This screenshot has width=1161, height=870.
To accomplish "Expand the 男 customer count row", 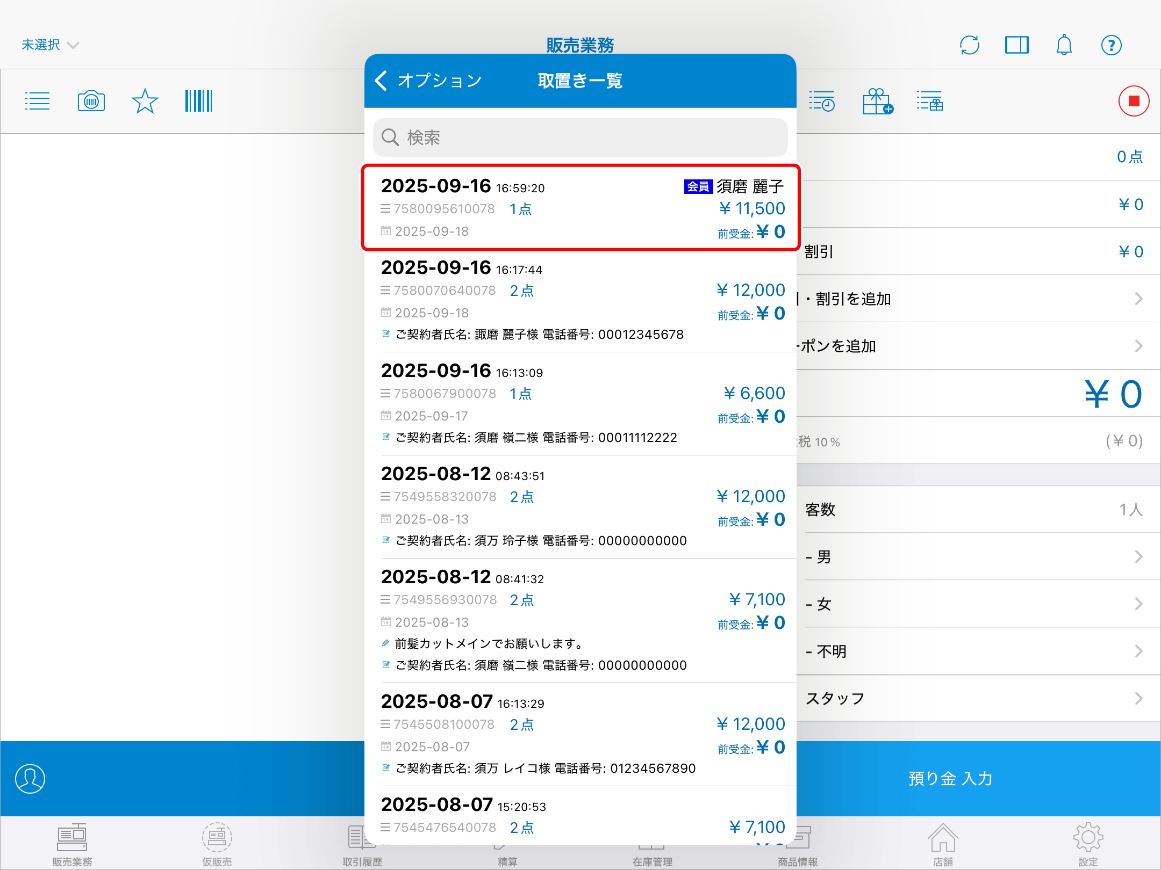I will (1138, 556).
